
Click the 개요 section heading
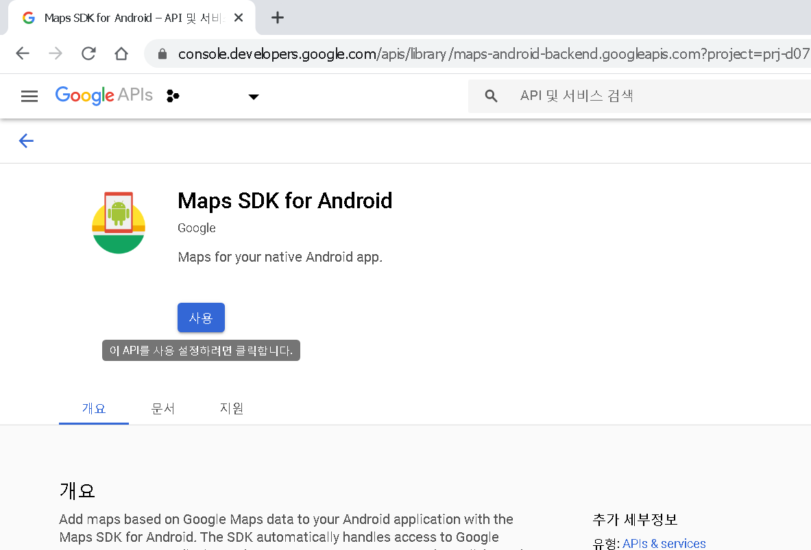pyautogui.click(x=77, y=490)
